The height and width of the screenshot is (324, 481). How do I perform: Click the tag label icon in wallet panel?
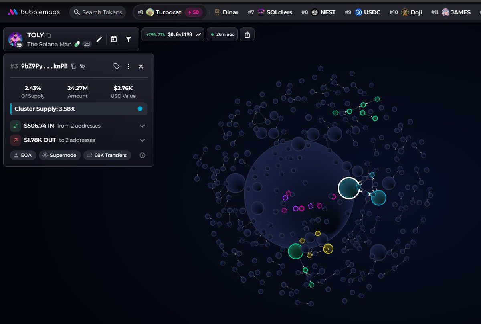pos(117,66)
